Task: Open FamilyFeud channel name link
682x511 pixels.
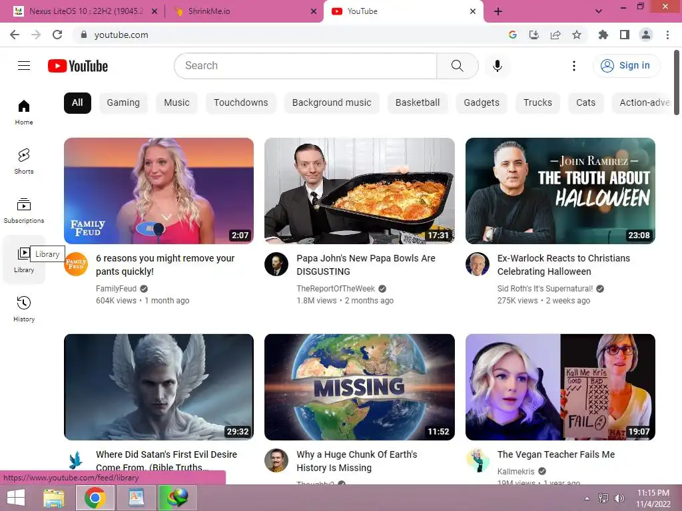Action: (x=116, y=289)
